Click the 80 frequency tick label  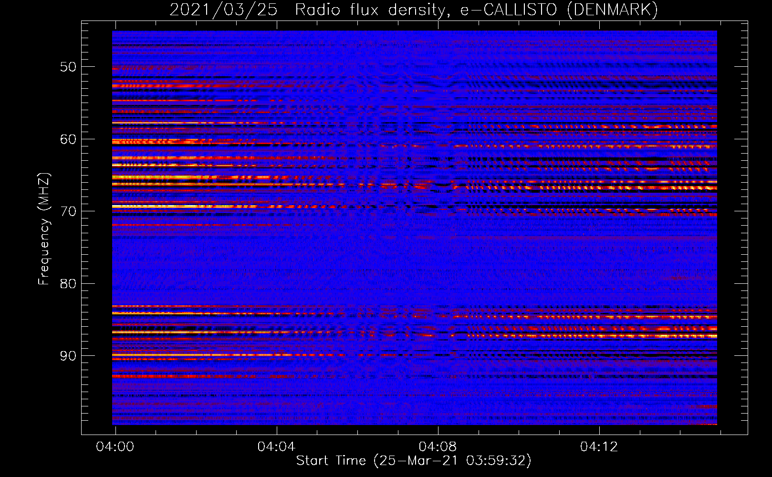[x=68, y=284]
